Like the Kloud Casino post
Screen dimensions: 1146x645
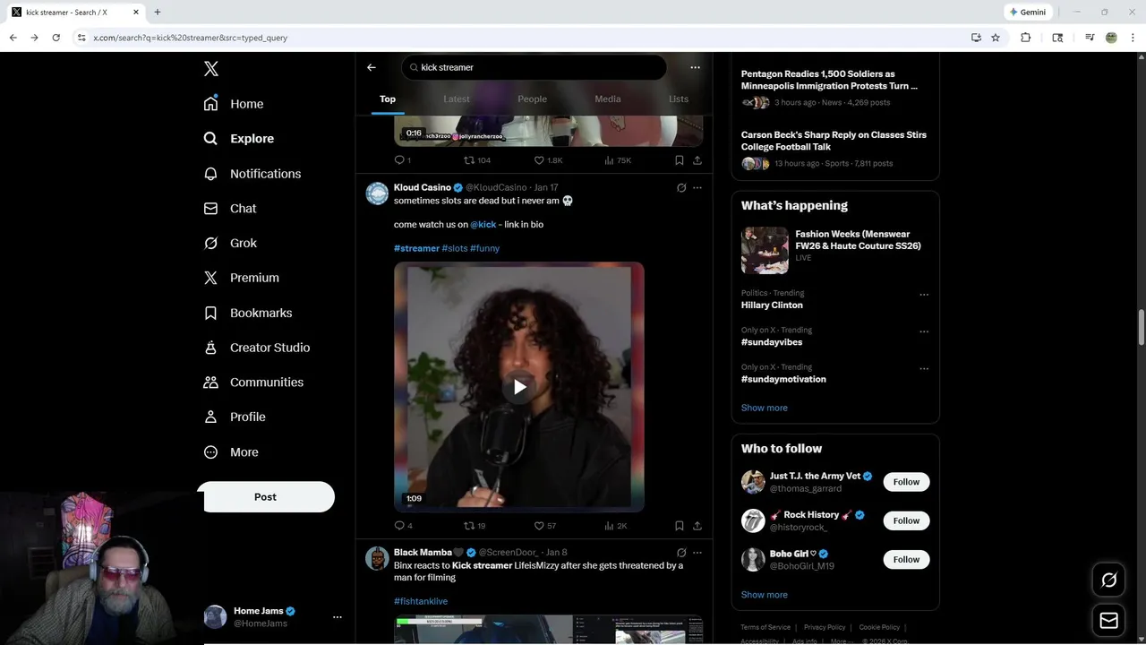click(545, 526)
